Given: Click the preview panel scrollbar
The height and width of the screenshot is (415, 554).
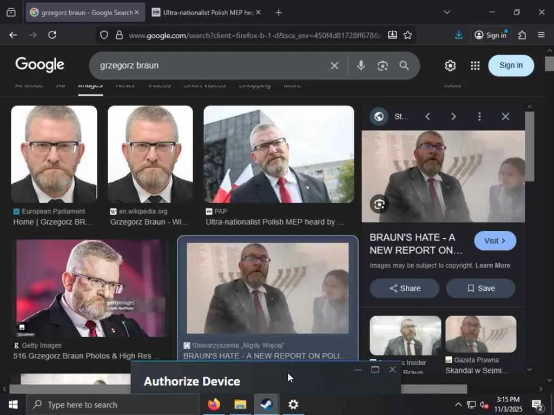Looking at the screenshot, I should click(x=529, y=146).
